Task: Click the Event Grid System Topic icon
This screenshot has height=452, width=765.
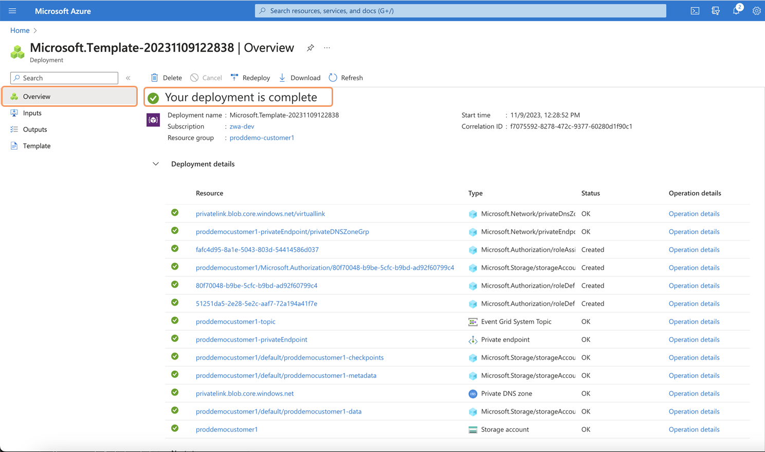Action: [x=473, y=322]
